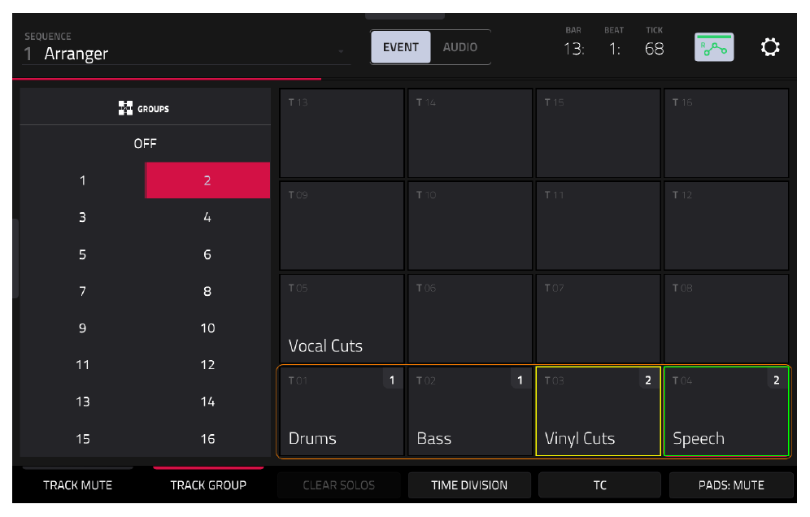The image size is (810, 517).
Task: Pick group 16 from the list
Action: point(207,439)
